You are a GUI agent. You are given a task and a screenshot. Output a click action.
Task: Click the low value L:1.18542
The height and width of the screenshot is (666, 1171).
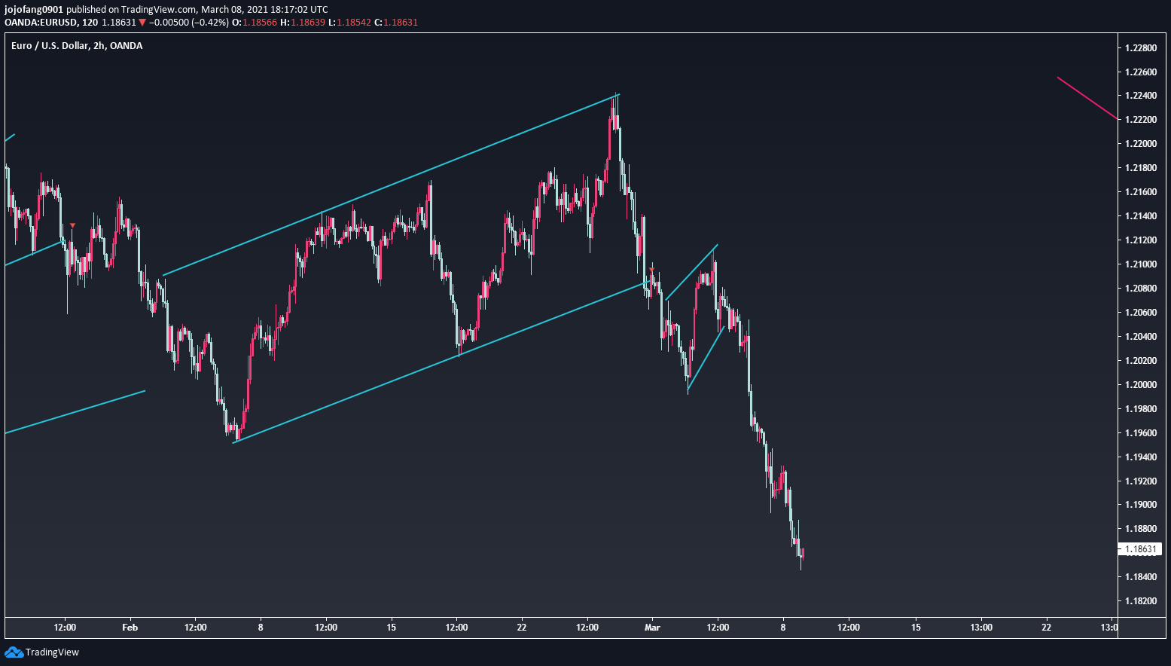coord(349,23)
